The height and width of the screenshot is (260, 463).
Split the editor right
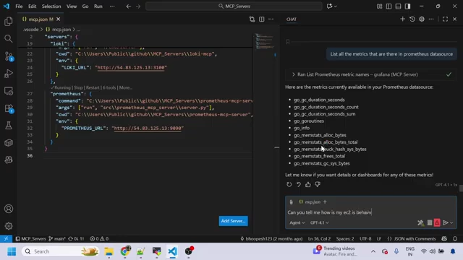tap(262, 19)
